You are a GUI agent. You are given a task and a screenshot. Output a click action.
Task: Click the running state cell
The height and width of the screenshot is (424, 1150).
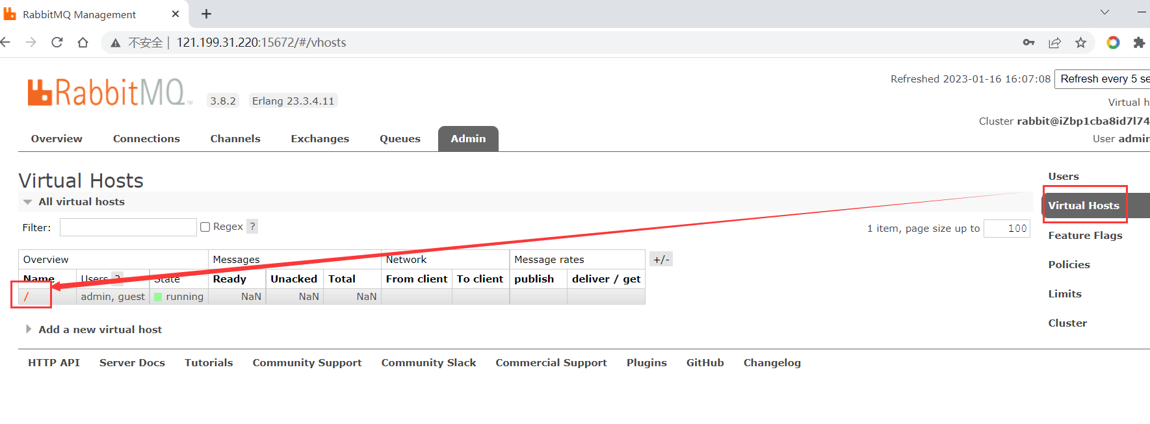point(179,297)
